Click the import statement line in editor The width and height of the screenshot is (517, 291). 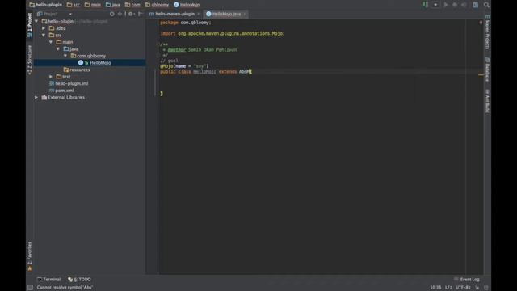tap(223, 33)
